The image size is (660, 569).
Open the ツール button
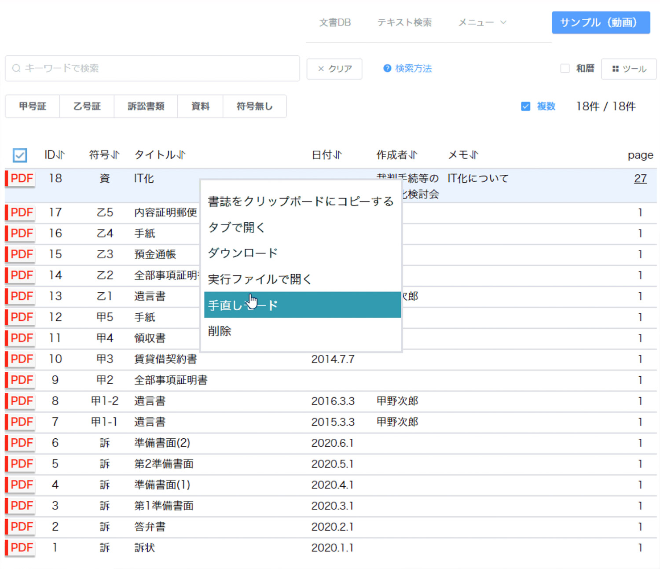click(x=629, y=69)
